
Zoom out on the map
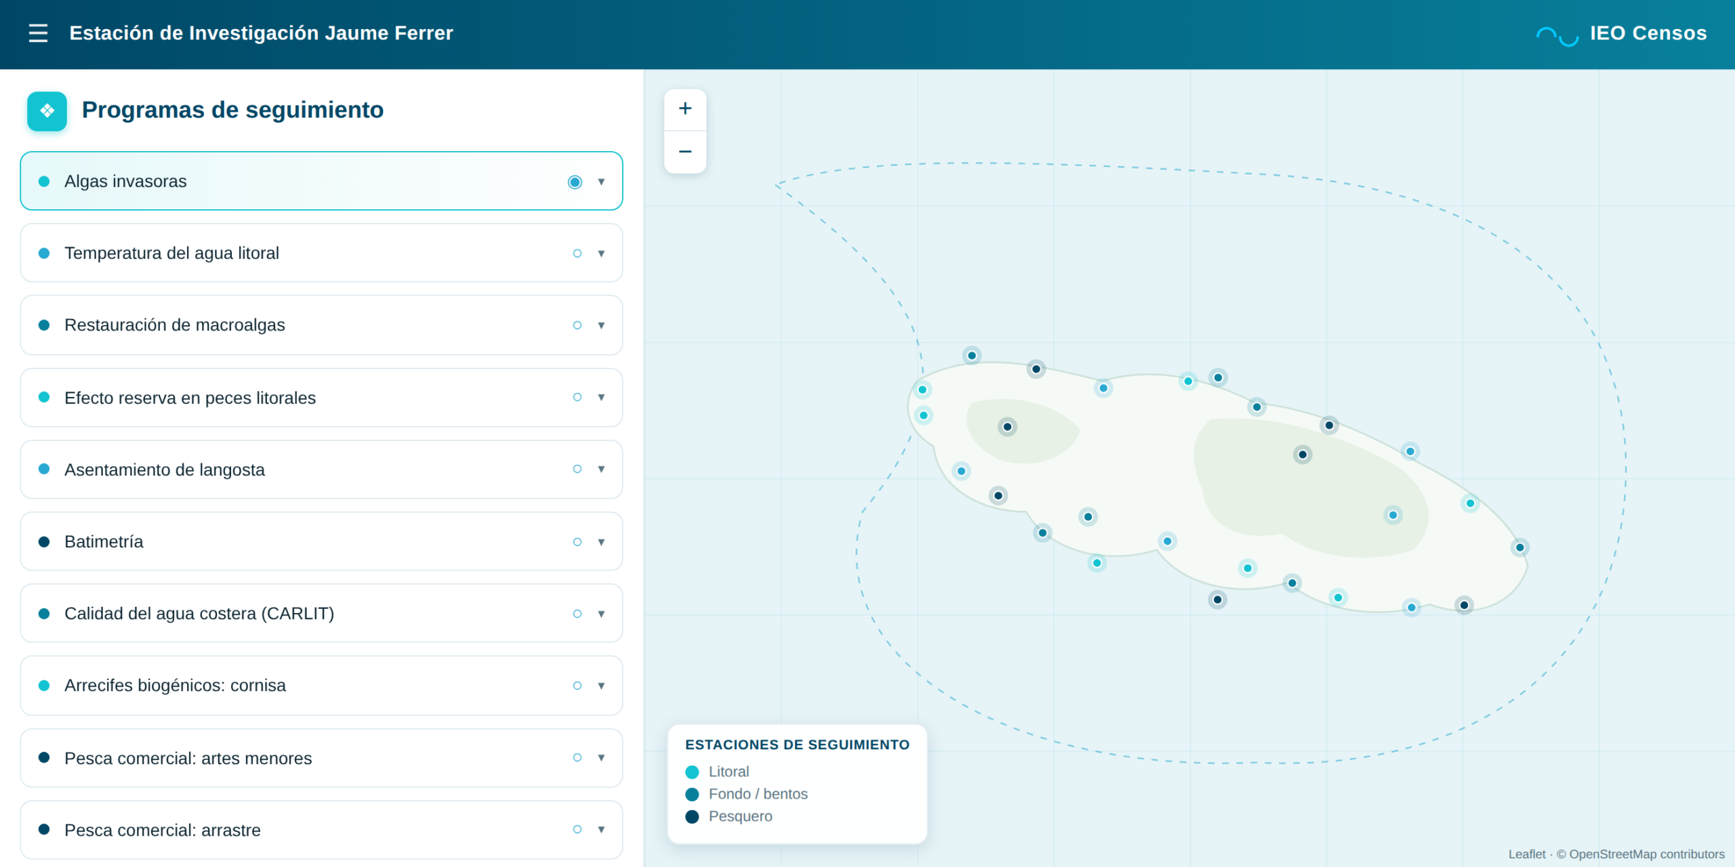click(685, 152)
